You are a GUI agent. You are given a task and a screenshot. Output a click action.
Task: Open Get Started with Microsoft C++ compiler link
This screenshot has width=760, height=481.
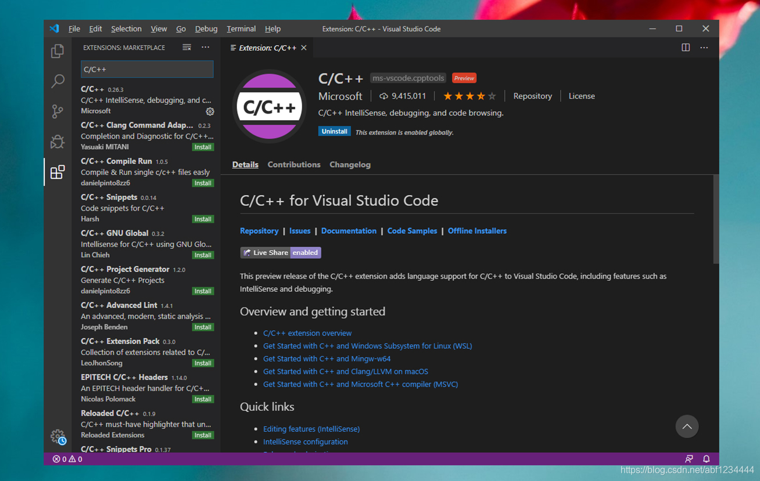(x=360, y=384)
